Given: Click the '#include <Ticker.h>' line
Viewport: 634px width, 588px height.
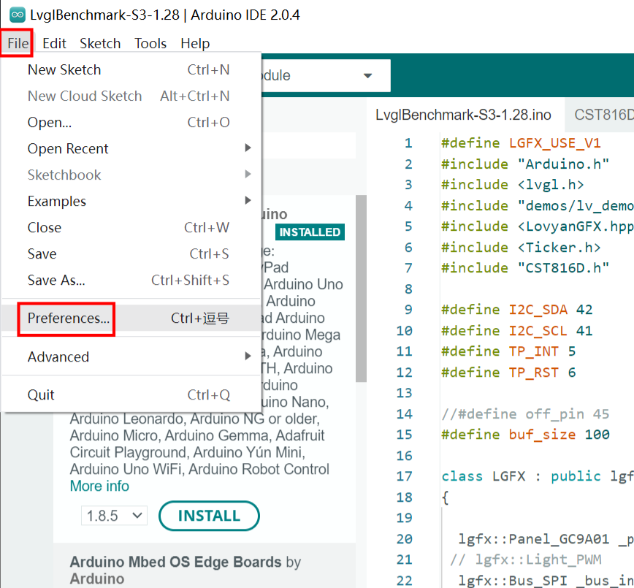Looking at the screenshot, I should pyautogui.click(x=521, y=248).
